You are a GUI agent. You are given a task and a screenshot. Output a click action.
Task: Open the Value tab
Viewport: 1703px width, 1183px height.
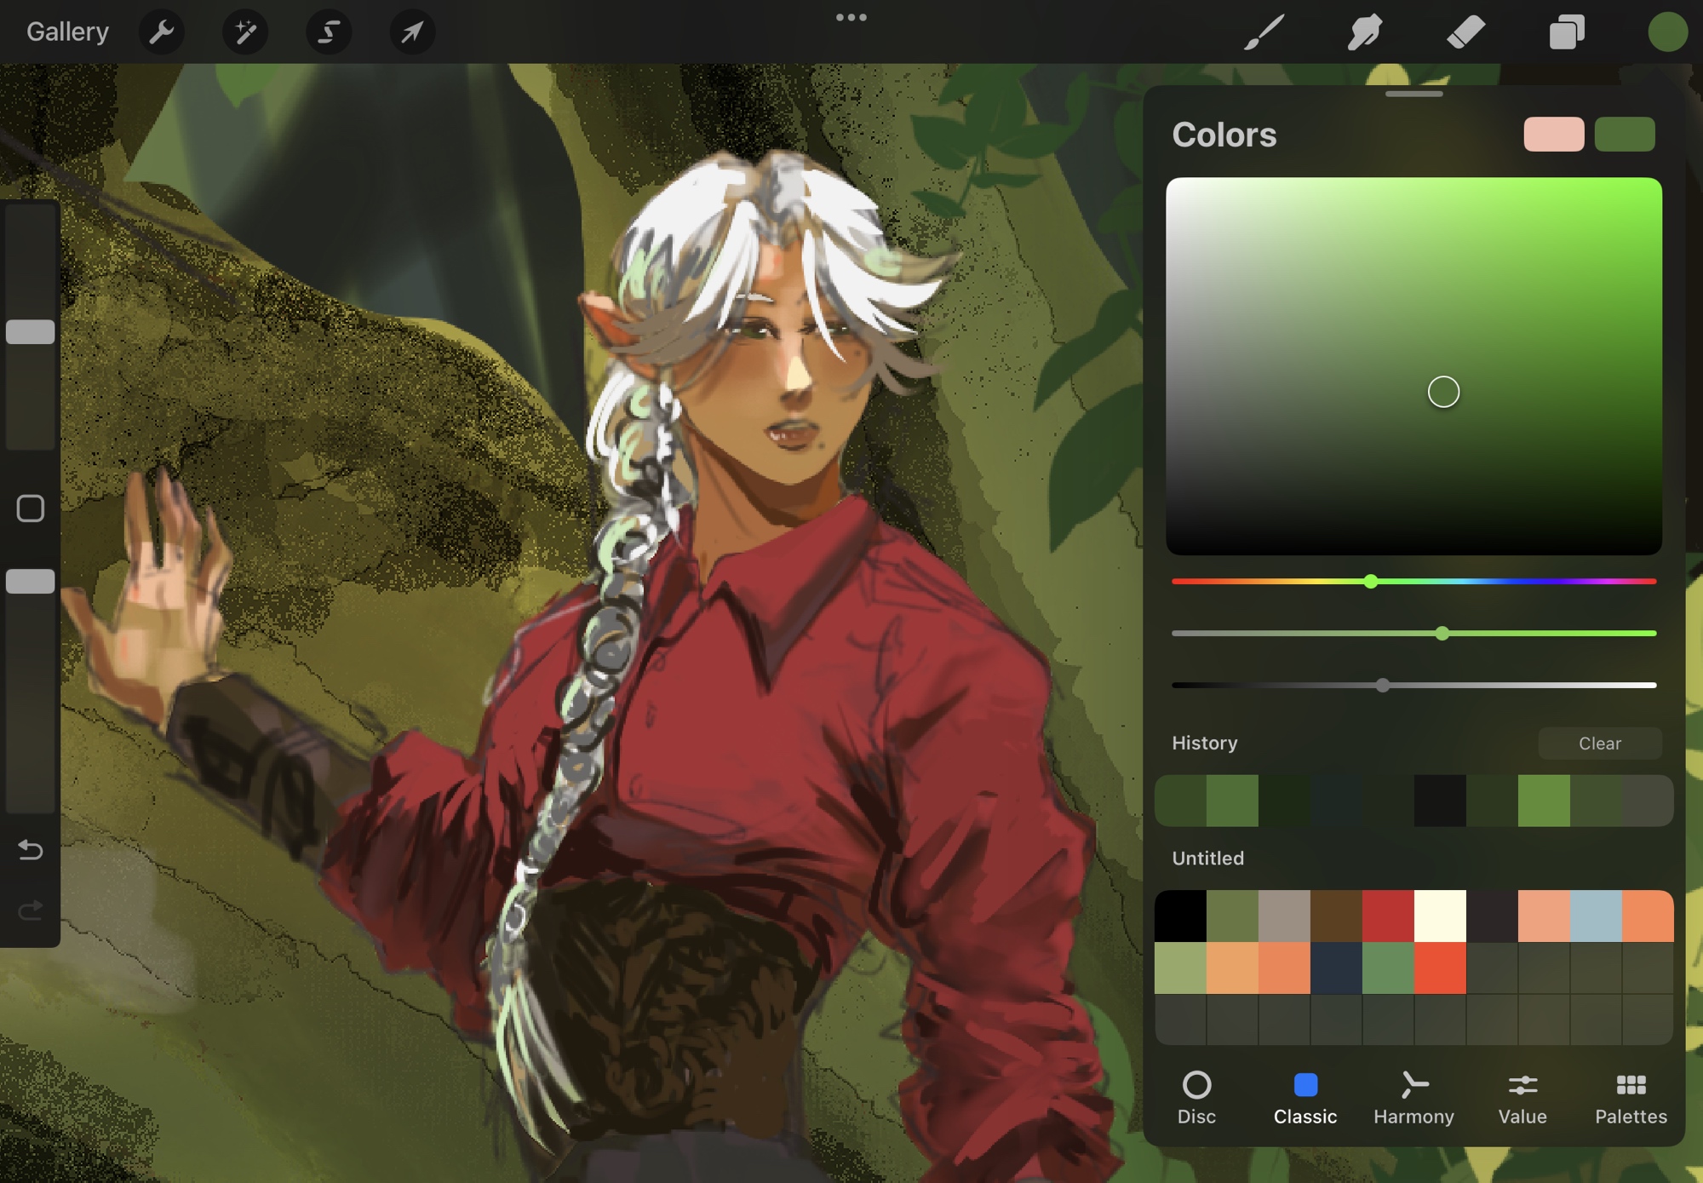(x=1522, y=1098)
